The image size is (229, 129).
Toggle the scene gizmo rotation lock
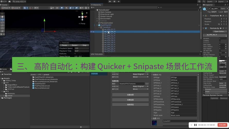tap(87, 13)
